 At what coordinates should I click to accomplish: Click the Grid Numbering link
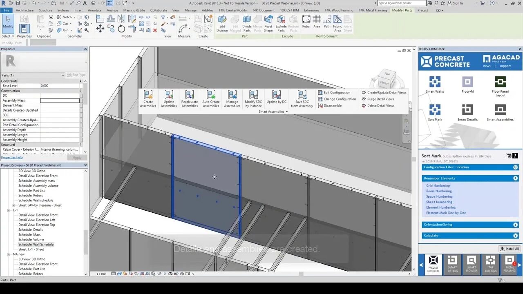pyautogui.click(x=438, y=185)
